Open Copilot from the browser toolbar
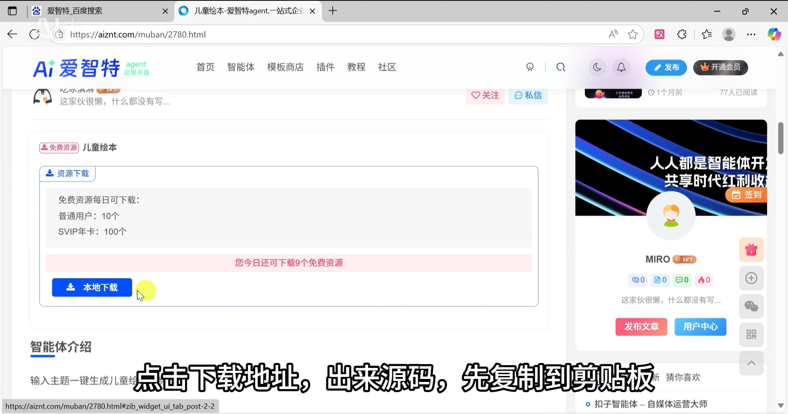 click(773, 34)
